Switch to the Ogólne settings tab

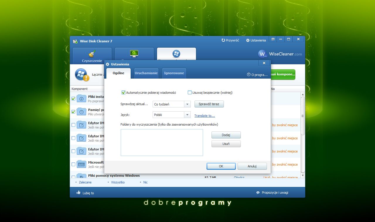tap(118, 73)
